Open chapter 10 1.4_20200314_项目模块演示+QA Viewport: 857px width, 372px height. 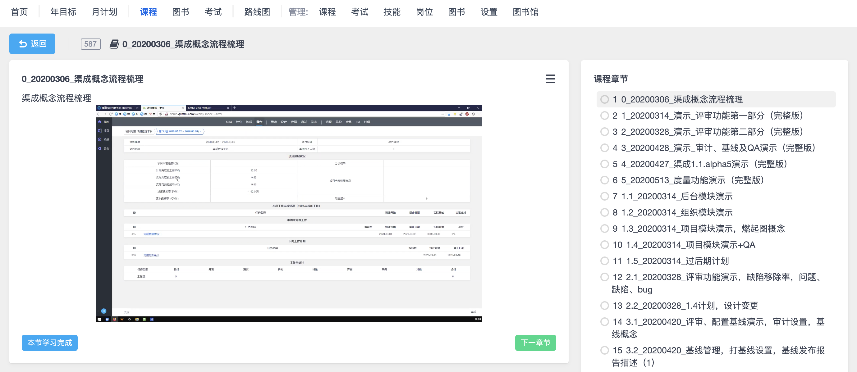coord(684,245)
